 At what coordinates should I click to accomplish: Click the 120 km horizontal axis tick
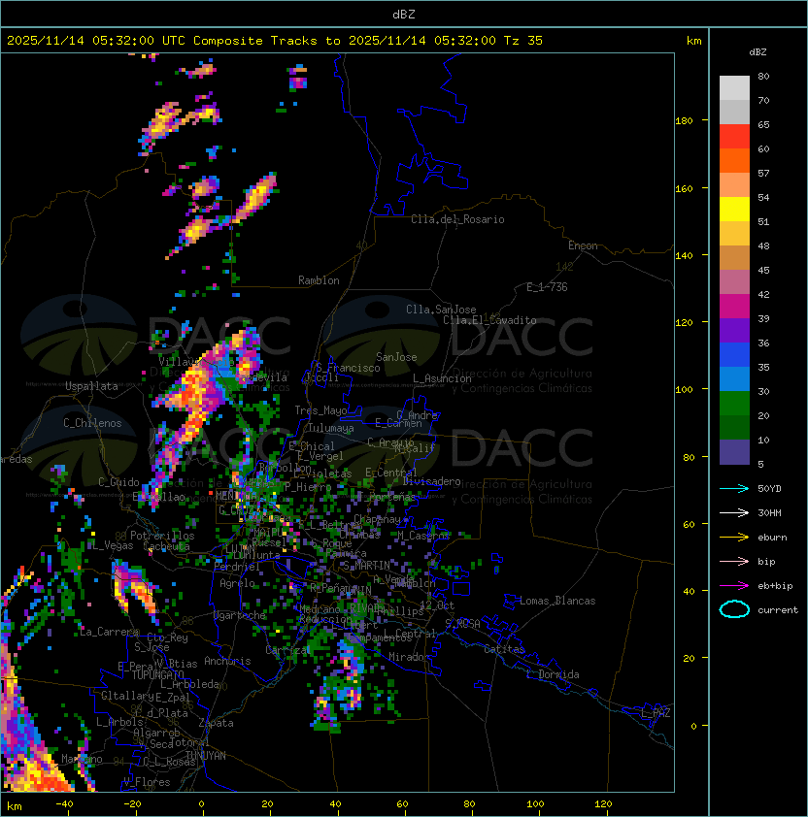pos(603,804)
